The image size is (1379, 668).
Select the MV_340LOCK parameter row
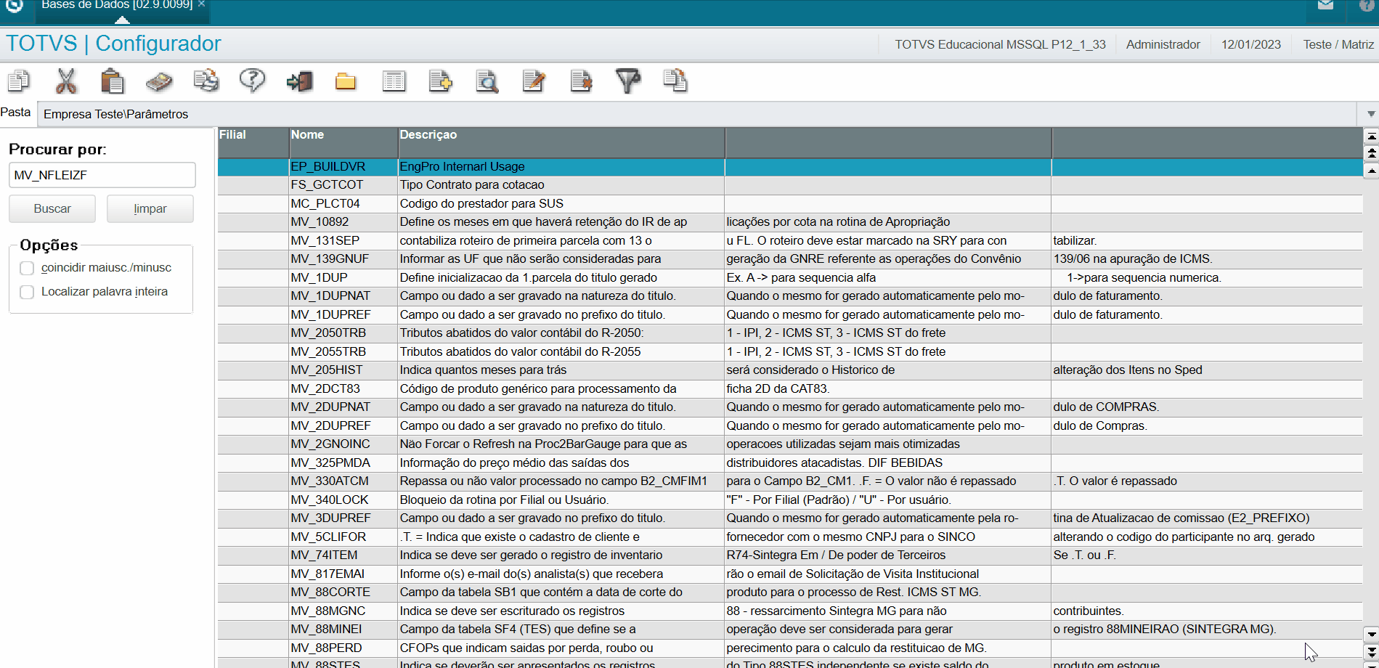(x=790, y=500)
